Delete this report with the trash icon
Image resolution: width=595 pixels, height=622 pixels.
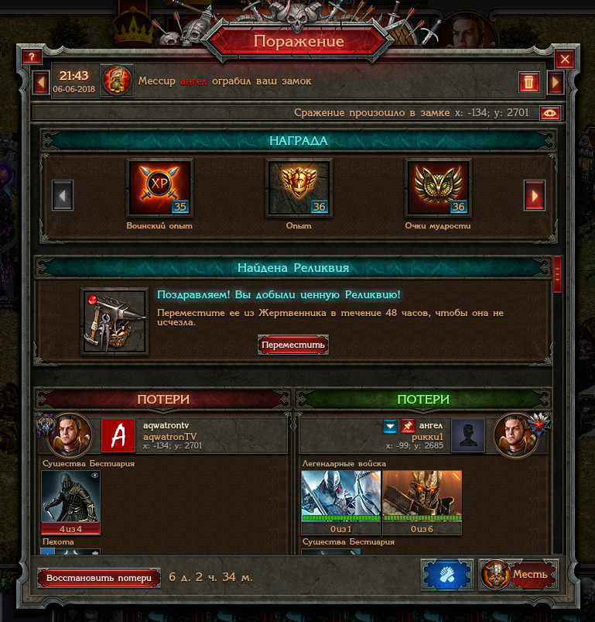[528, 82]
